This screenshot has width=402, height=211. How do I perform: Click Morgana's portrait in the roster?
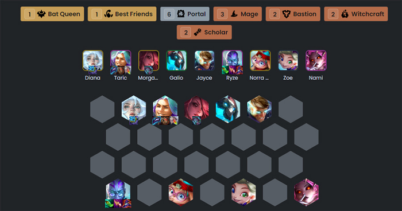(149, 61)
